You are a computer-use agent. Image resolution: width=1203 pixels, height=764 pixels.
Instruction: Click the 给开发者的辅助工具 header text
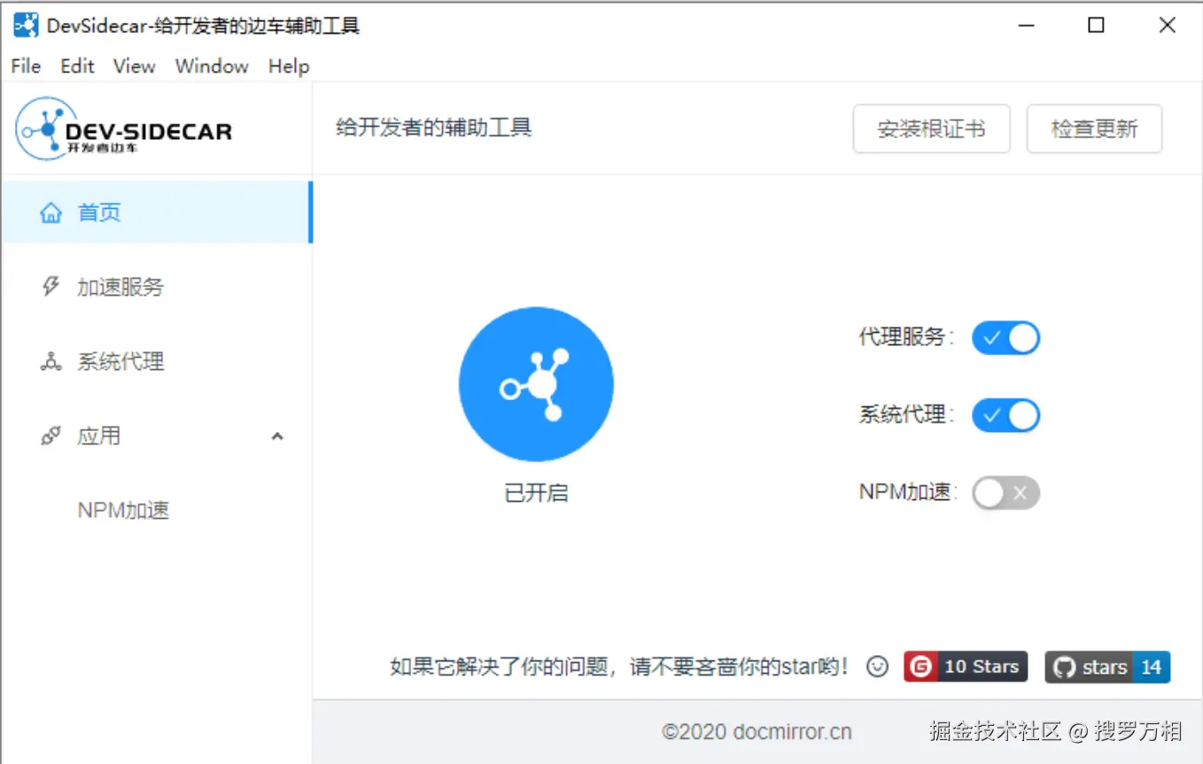pos(434,128)
